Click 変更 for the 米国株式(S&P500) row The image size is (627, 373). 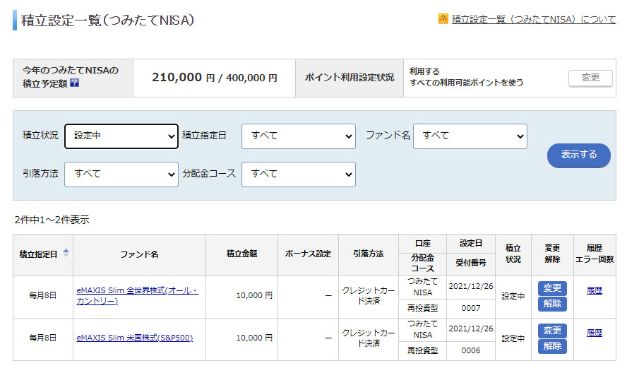click(x=552, y=331)
